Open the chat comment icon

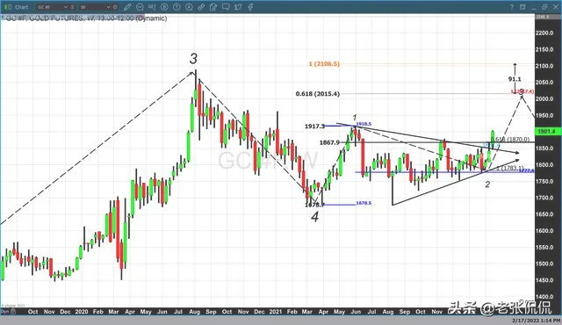[226, 7]
